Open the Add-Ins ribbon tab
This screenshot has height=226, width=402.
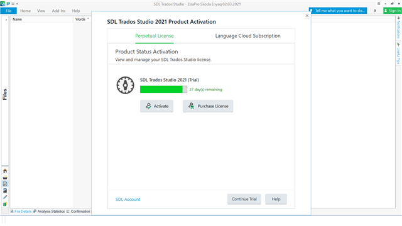click(58, 11)
